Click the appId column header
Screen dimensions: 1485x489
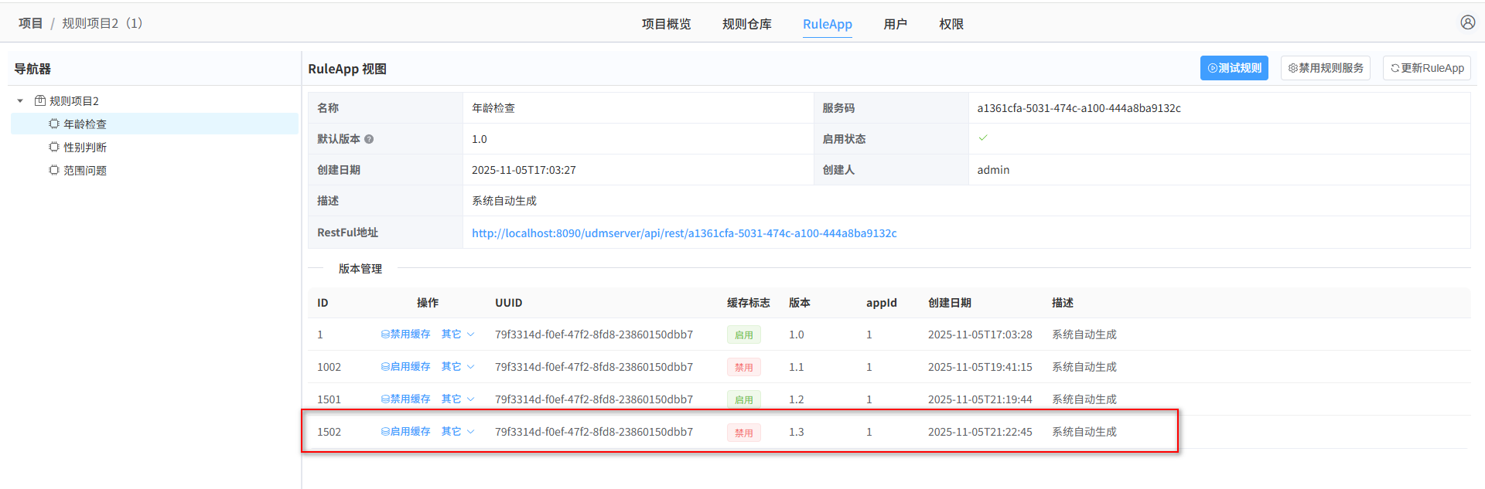click(x=882, y=303)
